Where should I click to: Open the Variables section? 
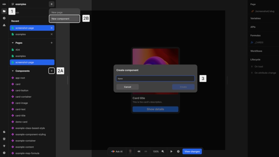pyautogui.click(x=256, y=18)
